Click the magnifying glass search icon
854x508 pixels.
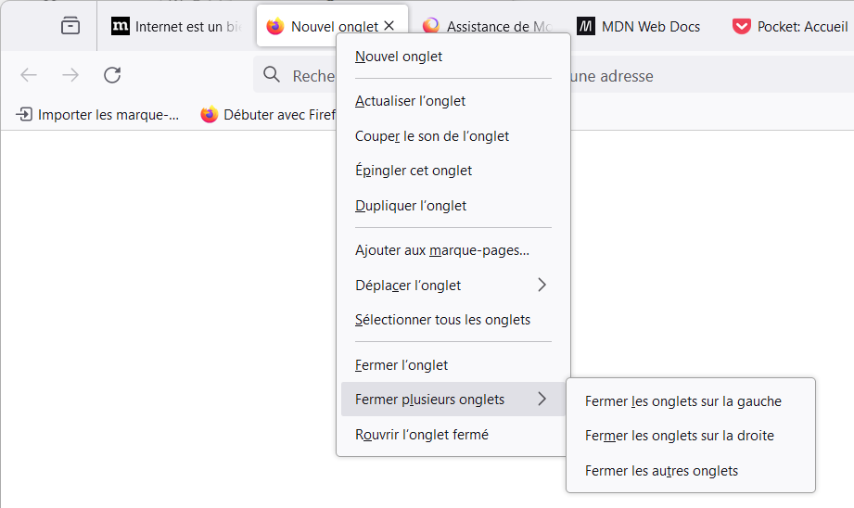(x=272, y=74)
